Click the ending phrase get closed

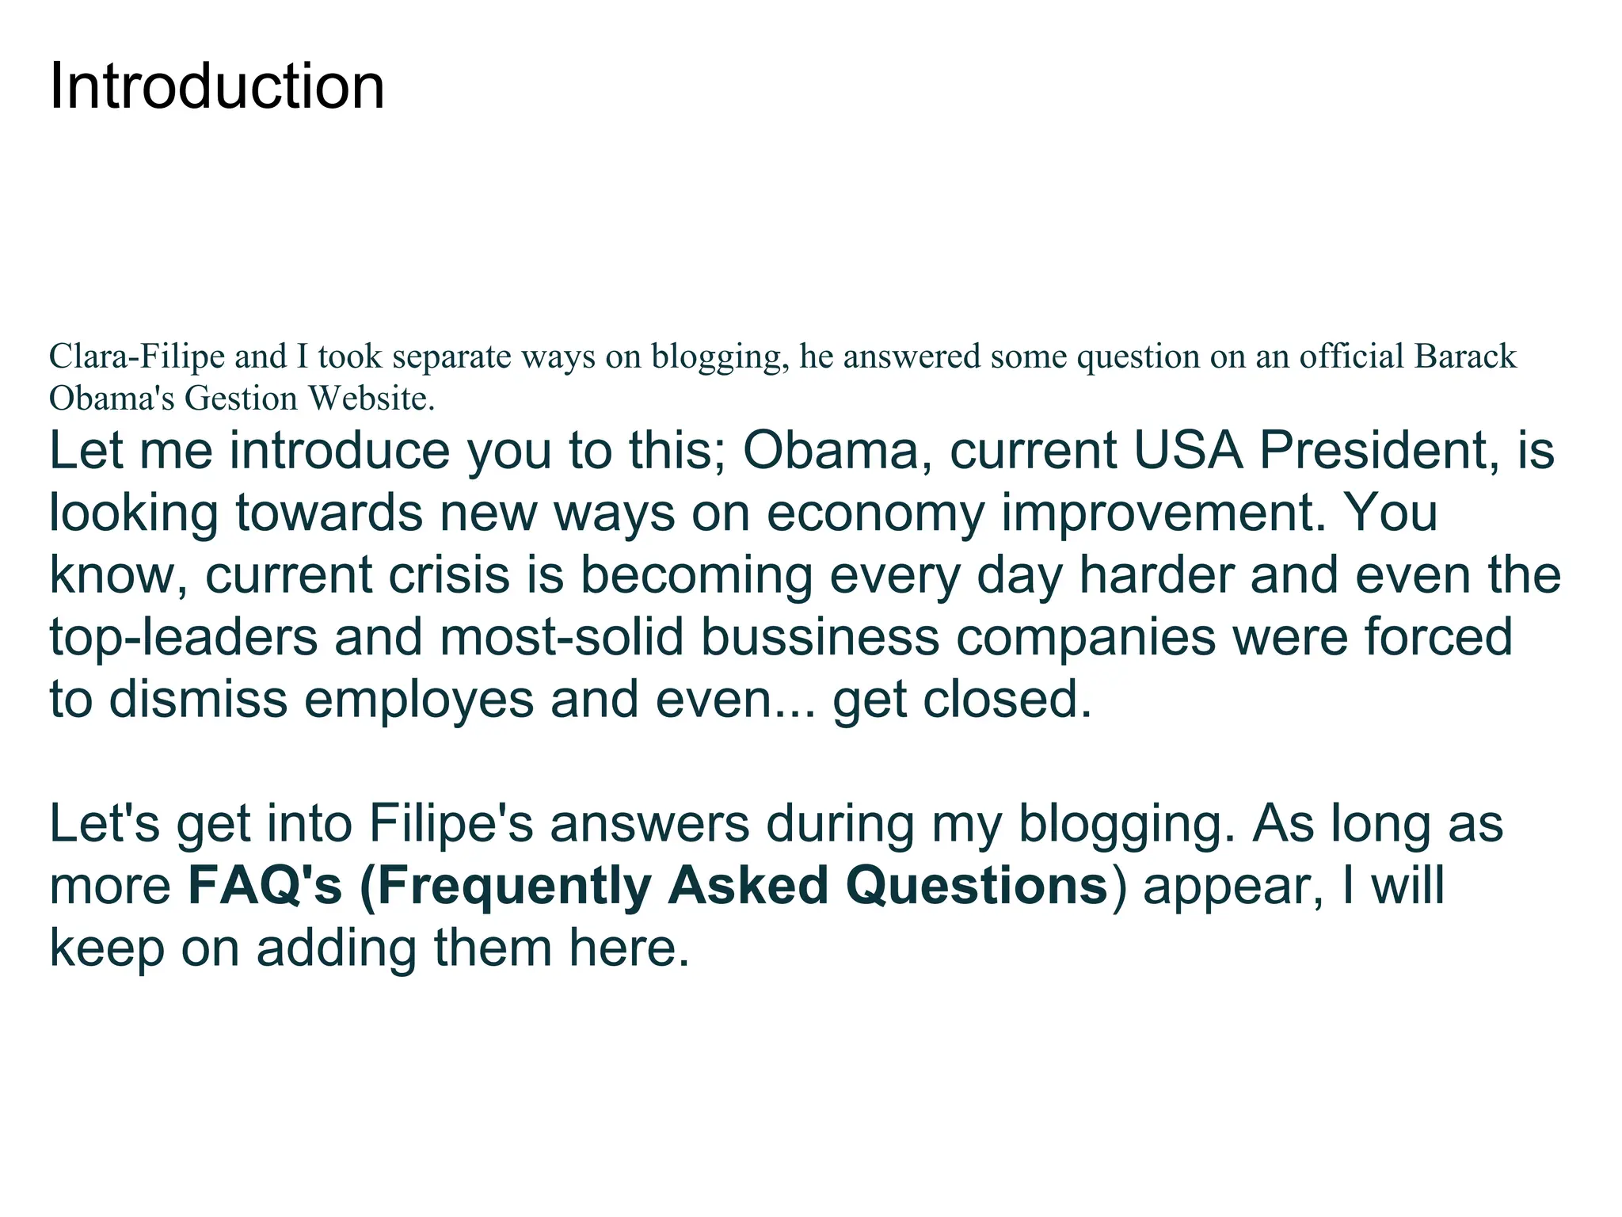pos(962,699)
